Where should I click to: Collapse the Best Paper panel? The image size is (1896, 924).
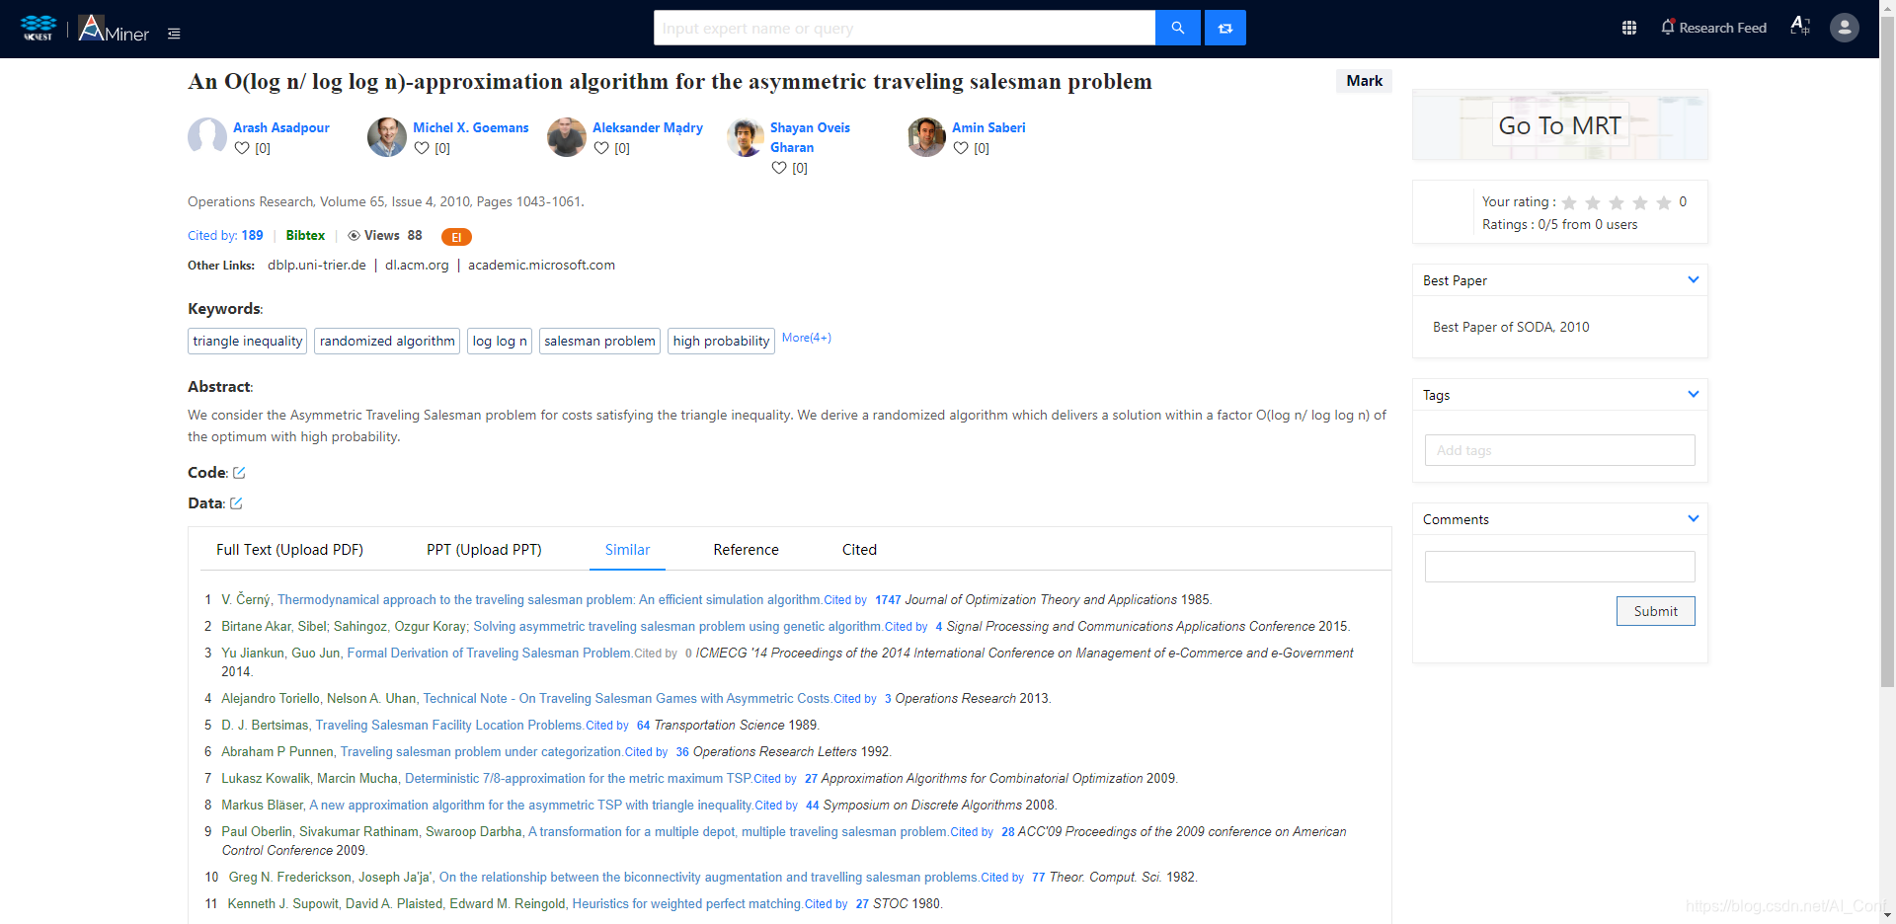(x=1694, y=279)
